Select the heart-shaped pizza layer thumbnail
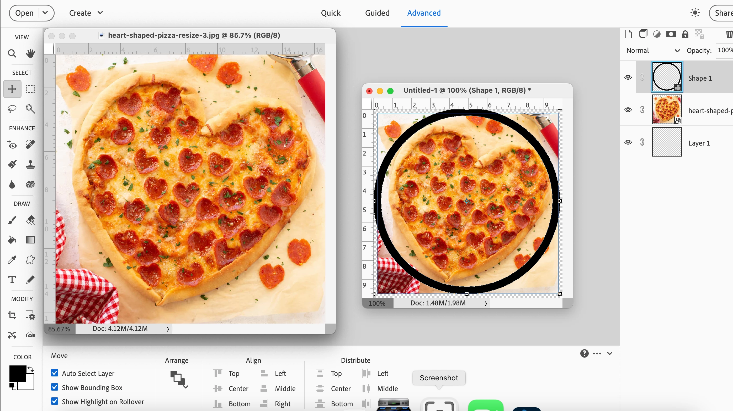The height and width of the screenshot is (411, 733). click(667, 110)
